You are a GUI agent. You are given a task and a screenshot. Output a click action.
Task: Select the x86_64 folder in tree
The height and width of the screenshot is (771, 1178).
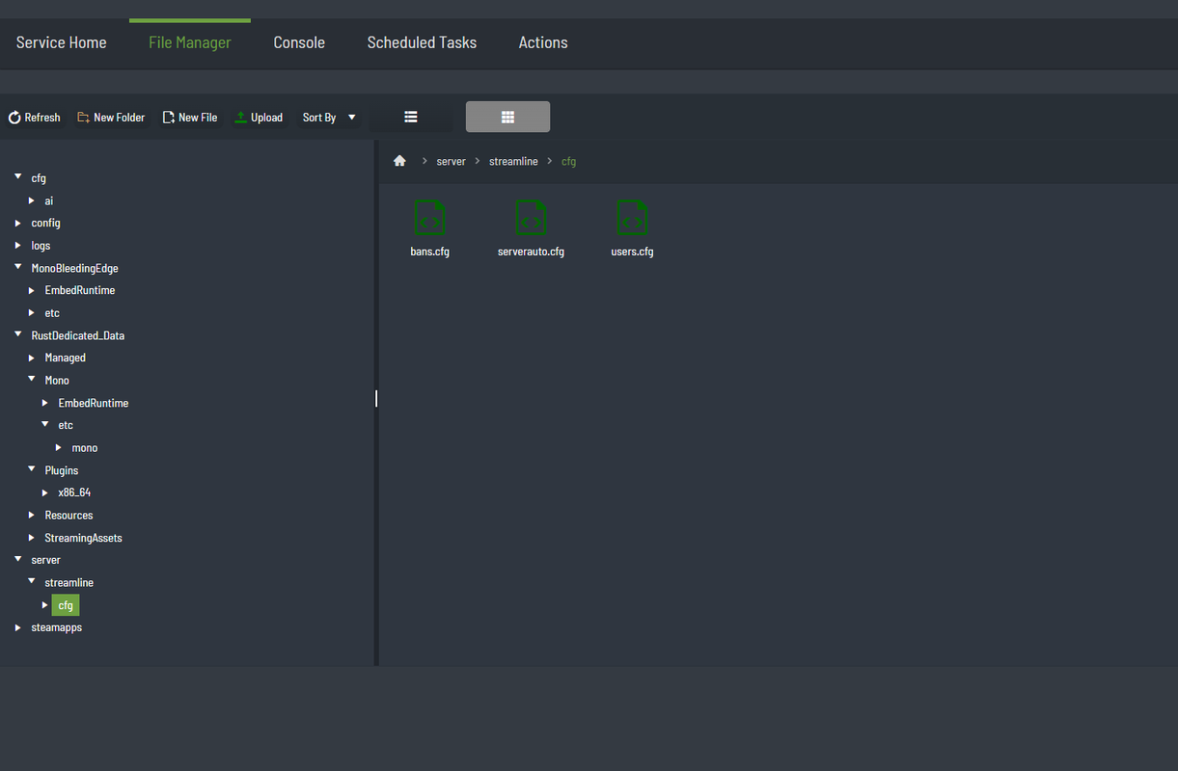pos(74,492)
